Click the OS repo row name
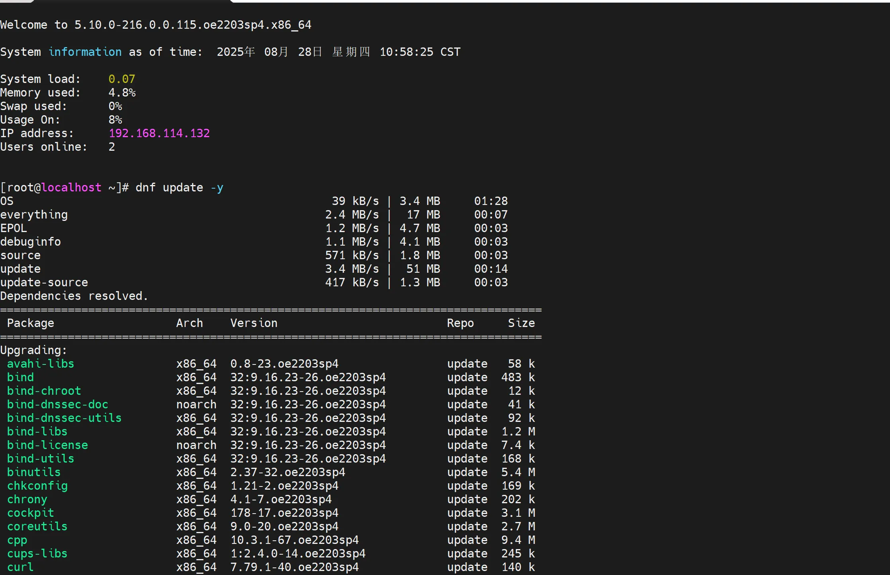Image resolution: width=890 pixels, height=575 pixels. (7, 201)
